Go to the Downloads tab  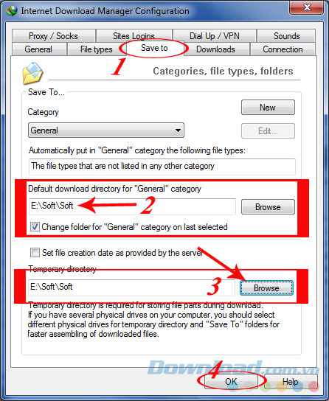click(x=215, y=49)
